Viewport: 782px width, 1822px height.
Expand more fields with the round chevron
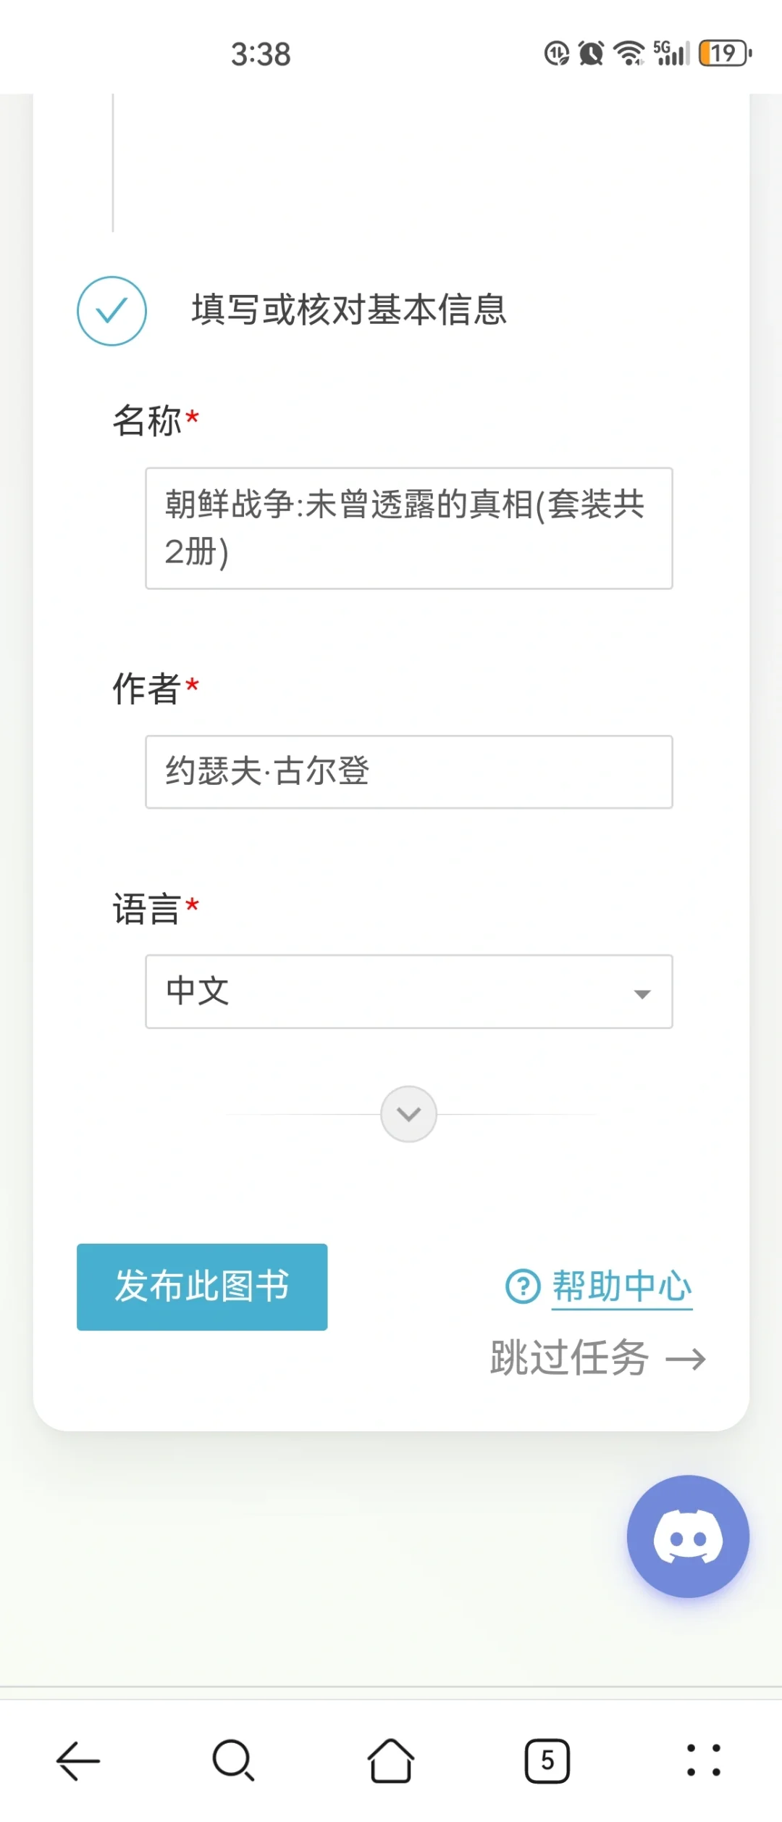tap(409, 1114)
